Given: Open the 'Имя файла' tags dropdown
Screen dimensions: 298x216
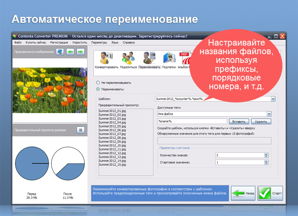Looking at the screenshot, I should tap(269, 114).
